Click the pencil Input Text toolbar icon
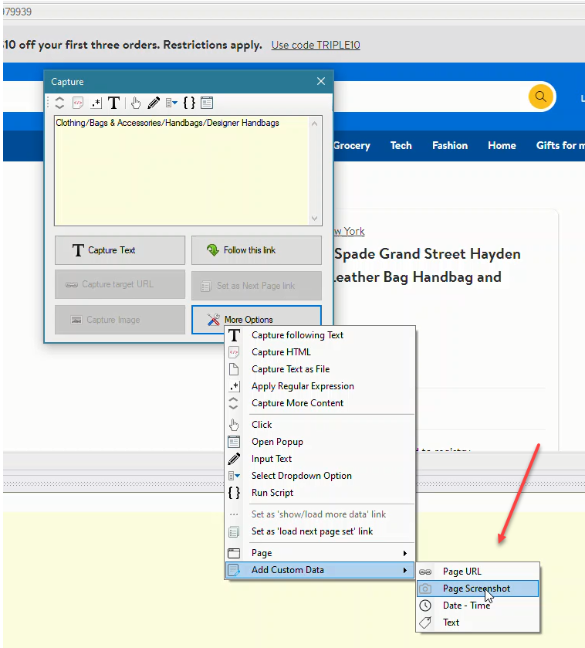The height and width of the screenshot is (648, 585). pos(154,103)
